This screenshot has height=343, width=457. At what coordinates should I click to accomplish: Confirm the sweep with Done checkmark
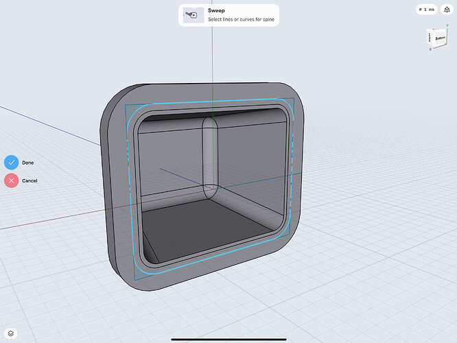[12, 163]
